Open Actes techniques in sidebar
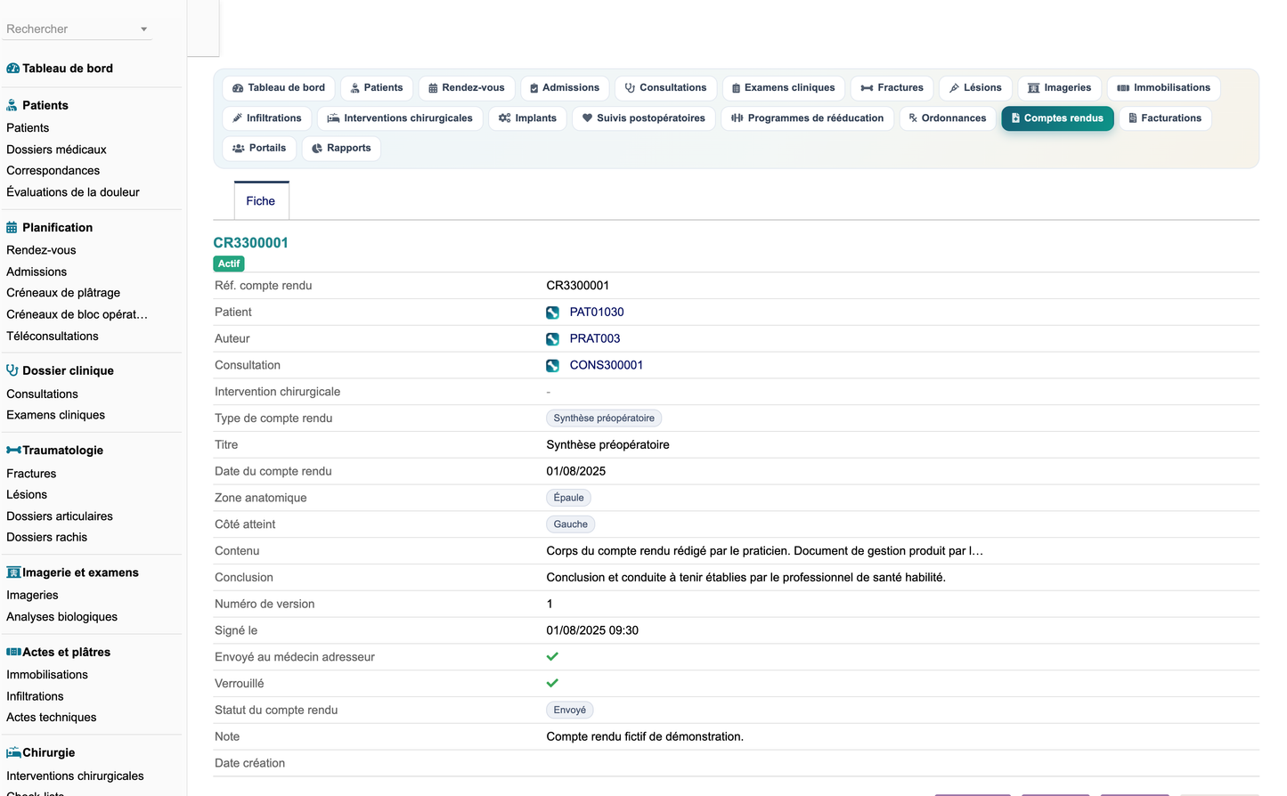The image size is (1287, 796). 51,718
